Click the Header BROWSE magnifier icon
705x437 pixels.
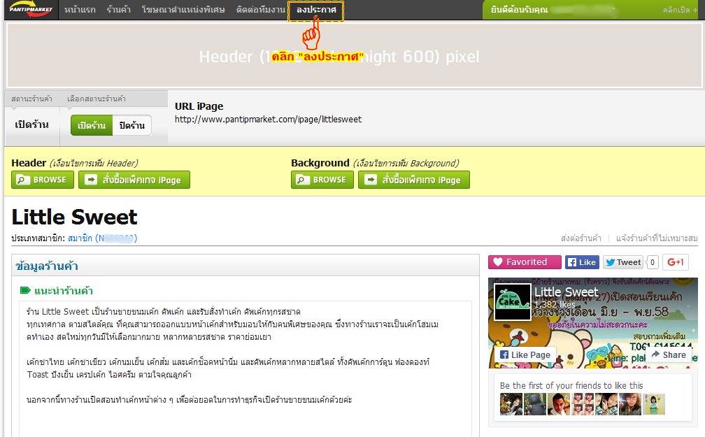[x=22, y=180]
